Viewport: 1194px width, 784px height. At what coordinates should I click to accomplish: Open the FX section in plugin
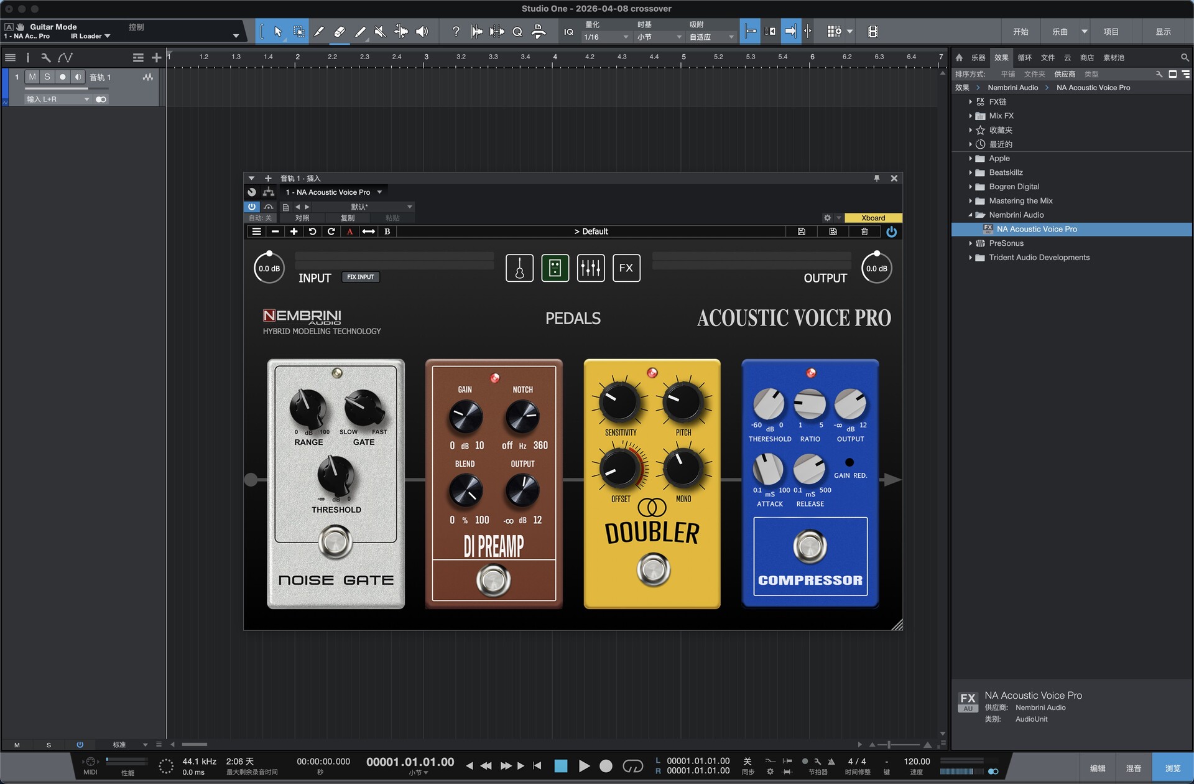point(626,268)
